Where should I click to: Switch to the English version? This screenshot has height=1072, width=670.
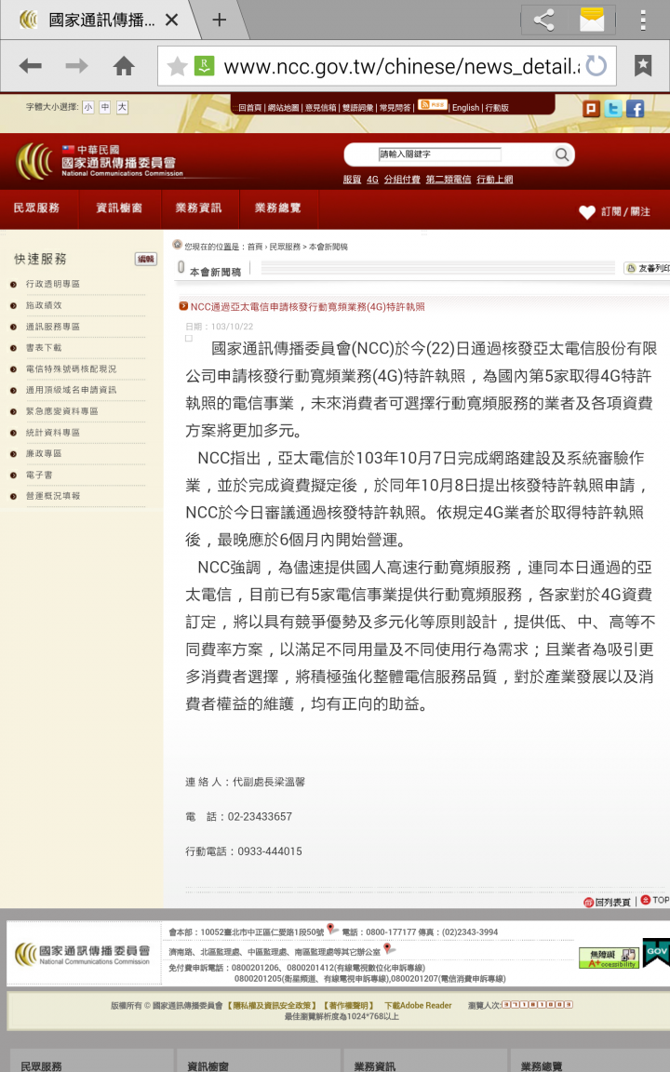(x=465, y=108)
